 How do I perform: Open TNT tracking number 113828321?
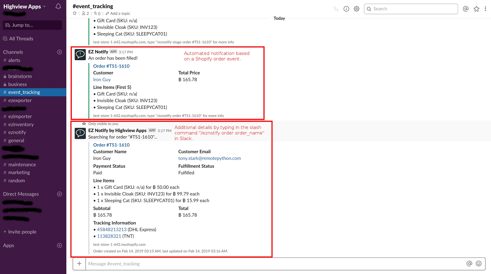(x=109, y=236)
